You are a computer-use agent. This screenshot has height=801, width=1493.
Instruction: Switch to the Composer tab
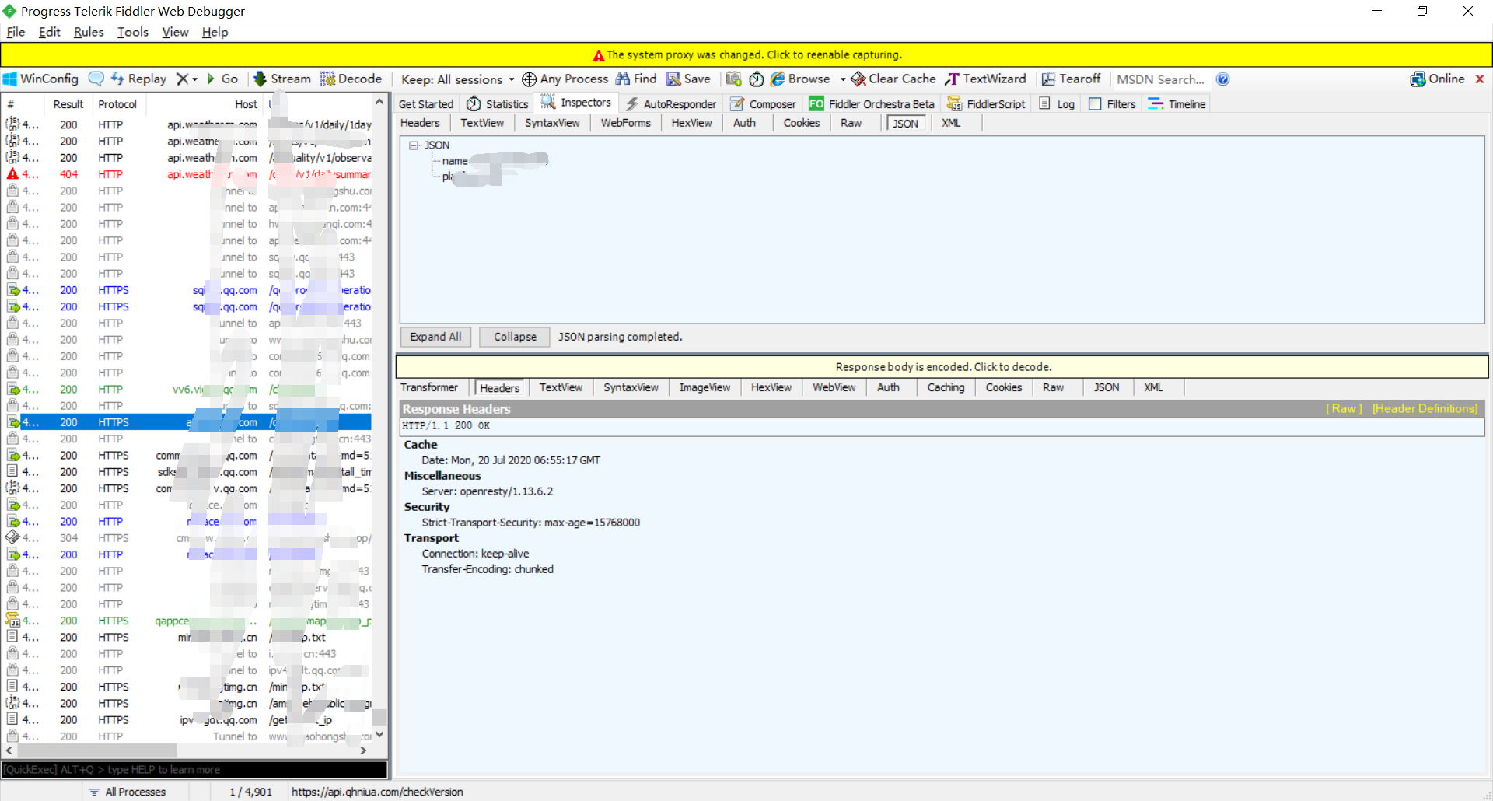pyautogui.click(x=763, y=103)
